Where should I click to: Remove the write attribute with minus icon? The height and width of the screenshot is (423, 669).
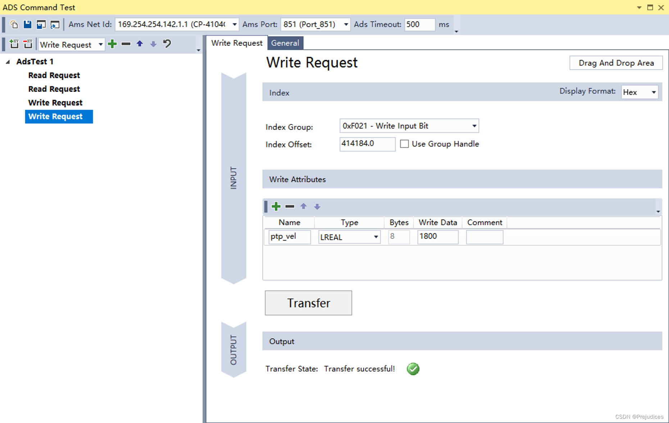(290, 206)
